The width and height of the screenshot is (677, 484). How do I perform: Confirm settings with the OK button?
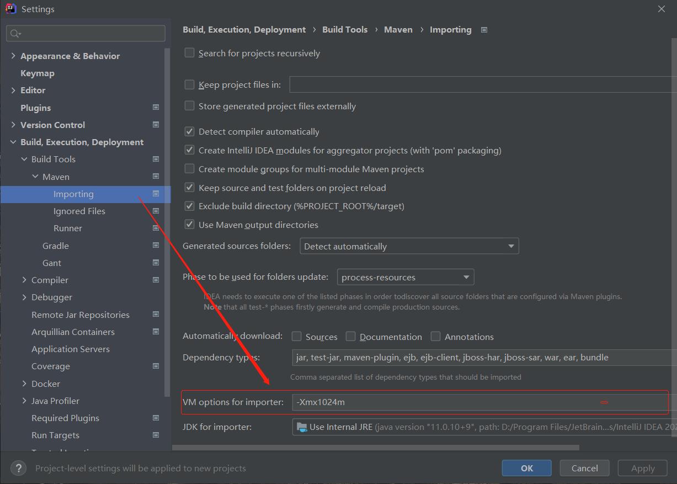[x=526, y=468]
